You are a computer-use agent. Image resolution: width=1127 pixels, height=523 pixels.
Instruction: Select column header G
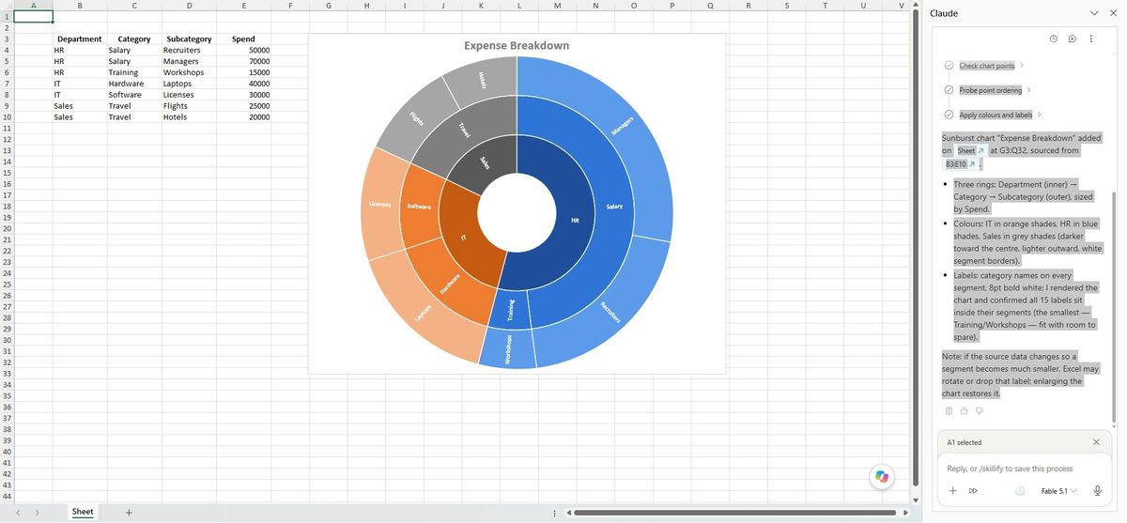[328, 6]
